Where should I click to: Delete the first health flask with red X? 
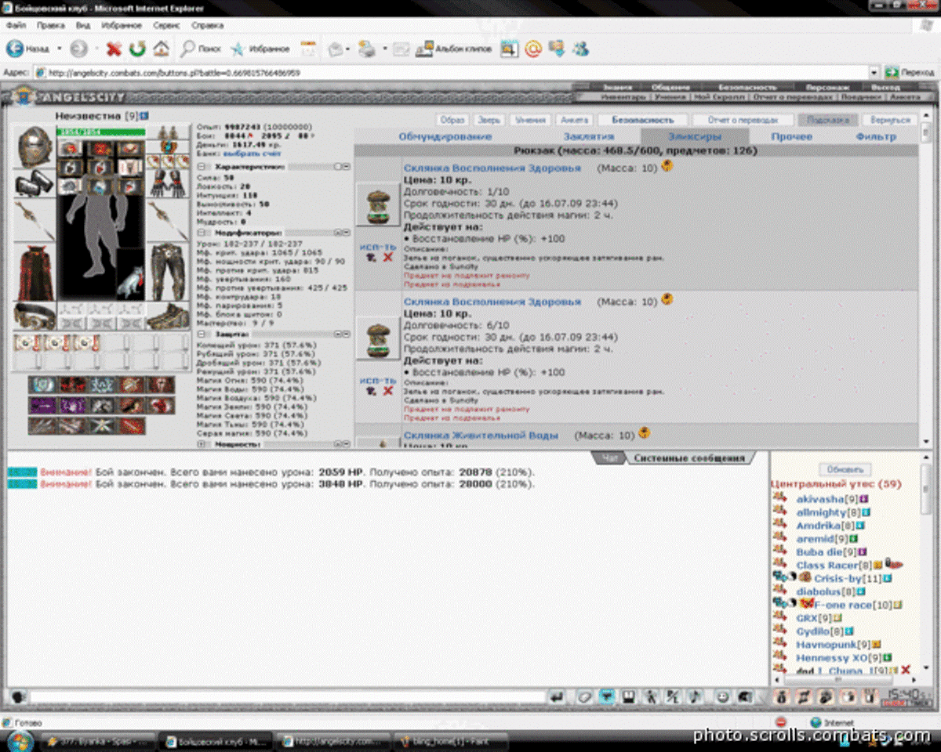point(387,258)
